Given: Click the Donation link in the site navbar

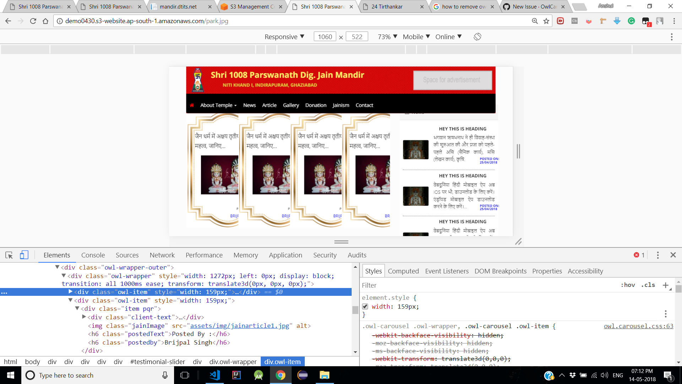Looking at the screenshot, I should [316, 105].
